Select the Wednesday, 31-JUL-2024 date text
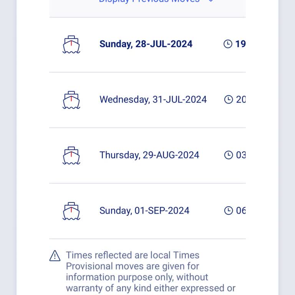 [153, 100]
